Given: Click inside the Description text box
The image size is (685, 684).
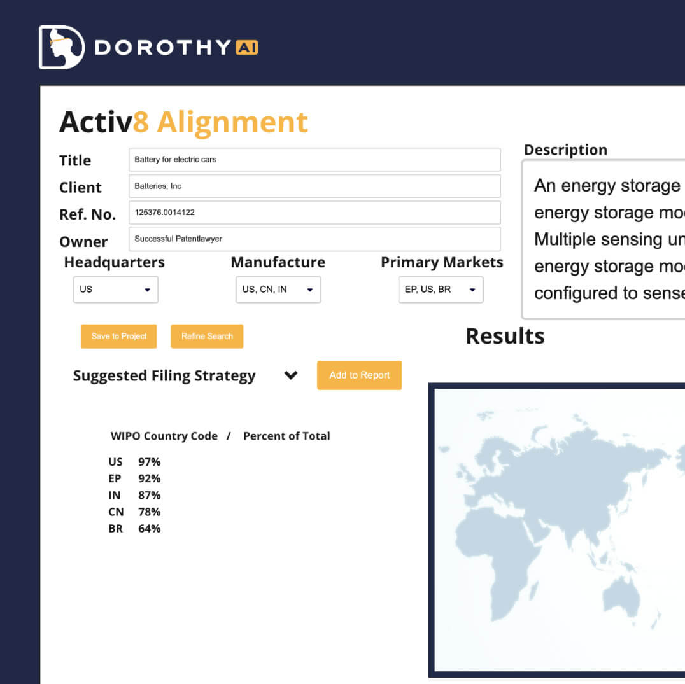Looking at the screenshot, I should click(604, 239).
